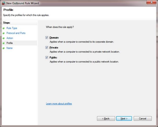Click the green bullet beside Name step
Viewport: 158px width, 127px height.
[x=4, y=48]
